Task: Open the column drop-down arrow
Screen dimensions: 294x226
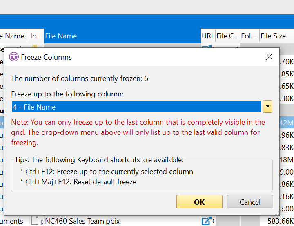Action: pyautogui.click(x=267, y=107)
